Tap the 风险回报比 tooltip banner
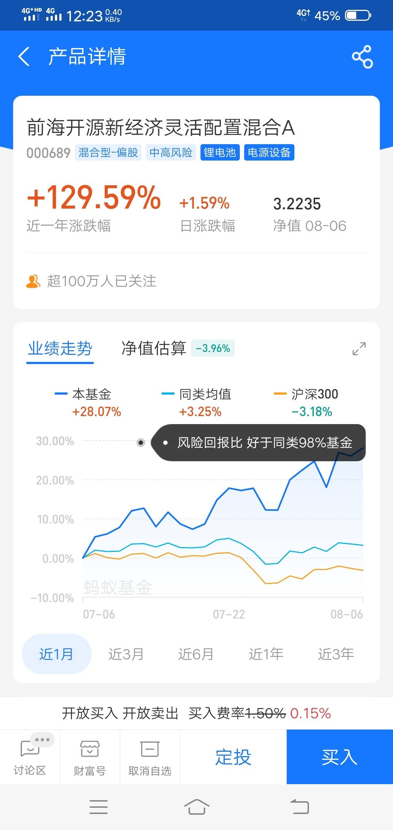 258,443
